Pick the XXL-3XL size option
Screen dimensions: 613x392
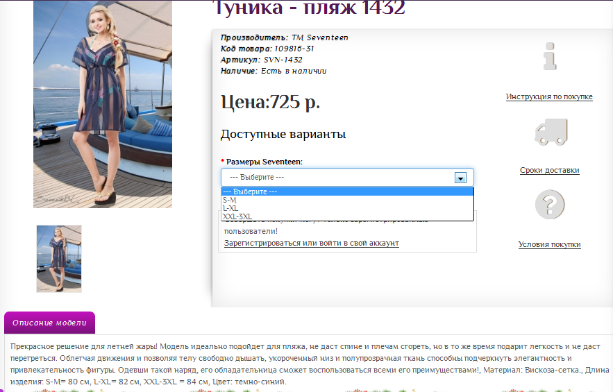(237, 216)
